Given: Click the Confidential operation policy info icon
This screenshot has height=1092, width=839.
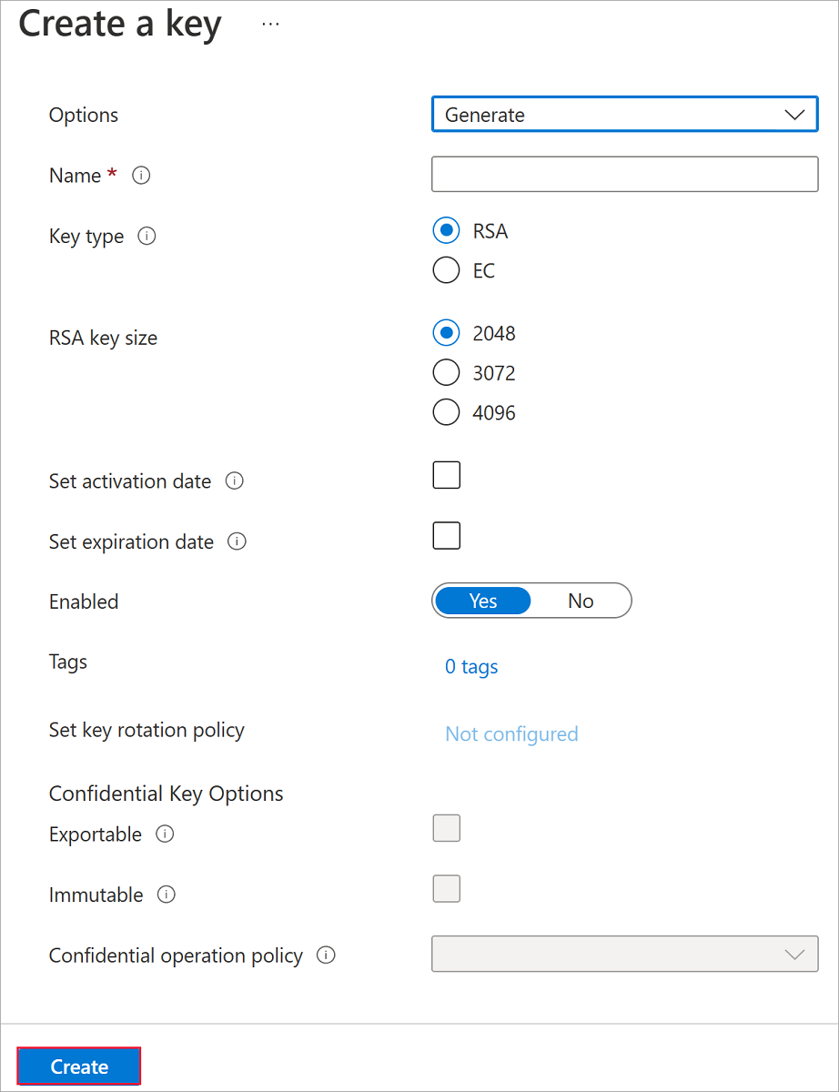Looking at the screenshot, I should (326, 955).
